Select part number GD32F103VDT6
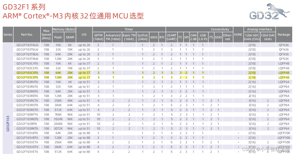The height and width of the screenshot is (154, 294). point(27,147)
